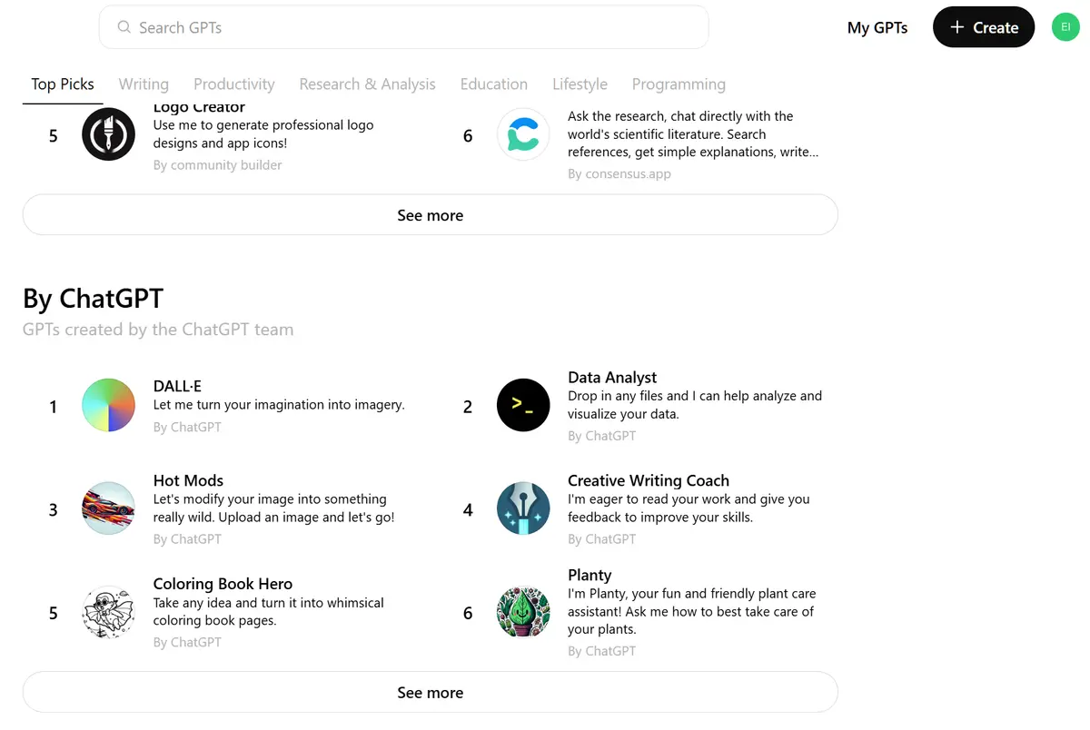Click the DALL·E rainbow circle icon

(108, 406)
